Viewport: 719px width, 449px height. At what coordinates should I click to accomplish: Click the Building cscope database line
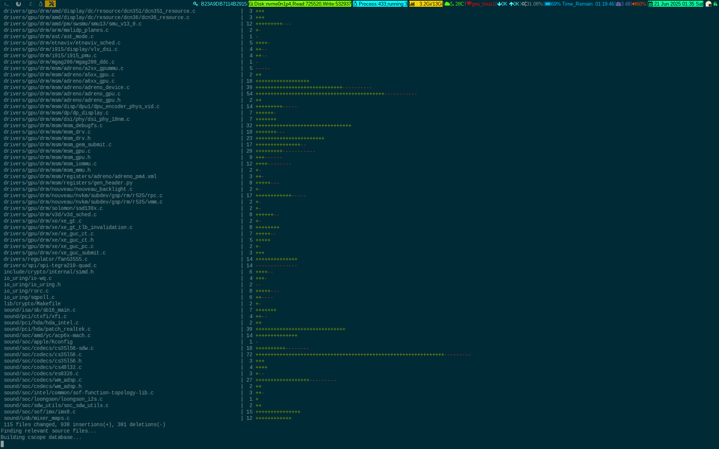click(41, 437)
